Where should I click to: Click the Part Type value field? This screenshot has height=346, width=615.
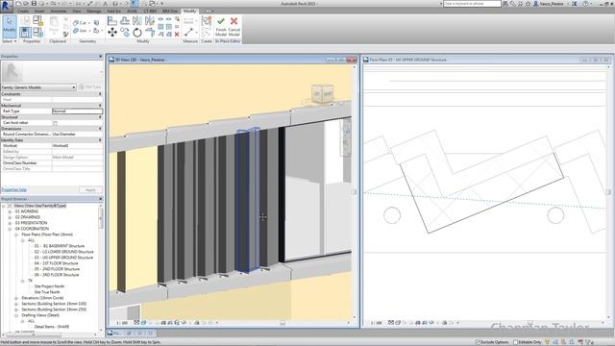tap(77, 111)
